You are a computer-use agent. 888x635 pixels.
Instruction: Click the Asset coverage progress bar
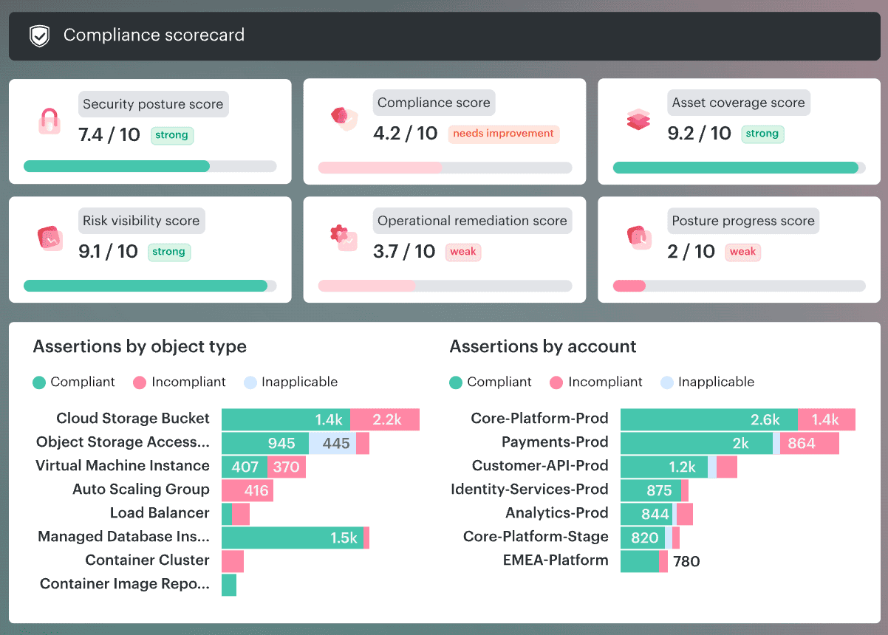[x=739, y=168]
